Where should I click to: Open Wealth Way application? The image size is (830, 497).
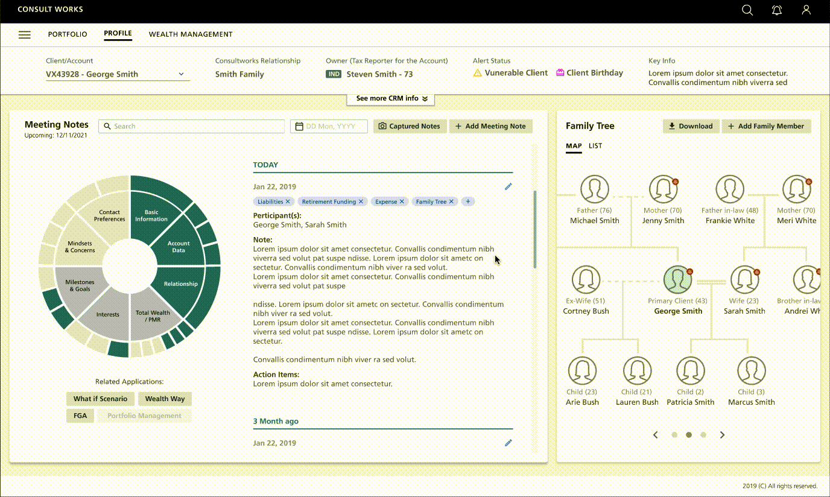click(x=165, y=399)
